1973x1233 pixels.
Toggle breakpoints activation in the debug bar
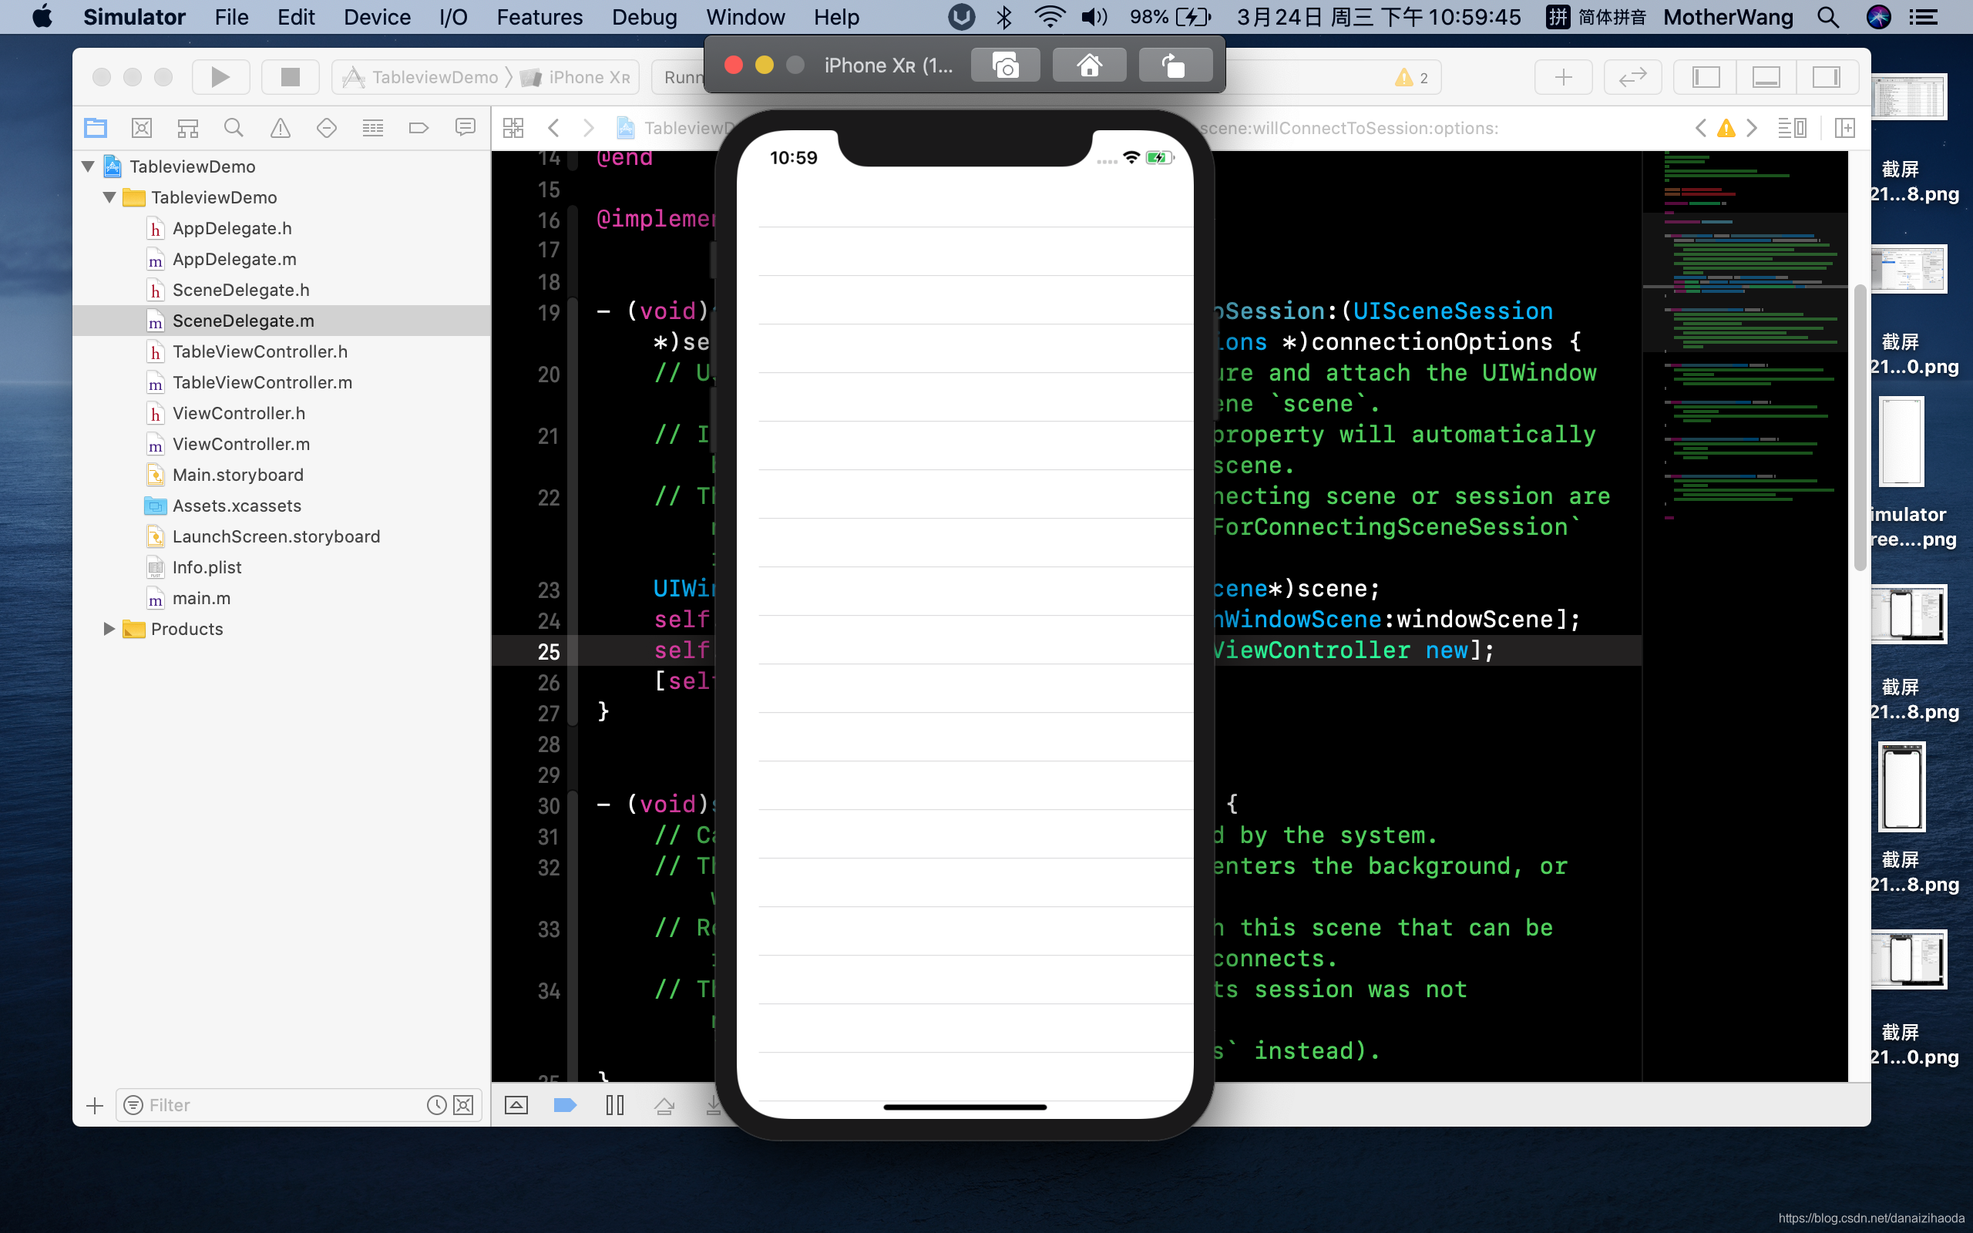[x=565, y=1105]
